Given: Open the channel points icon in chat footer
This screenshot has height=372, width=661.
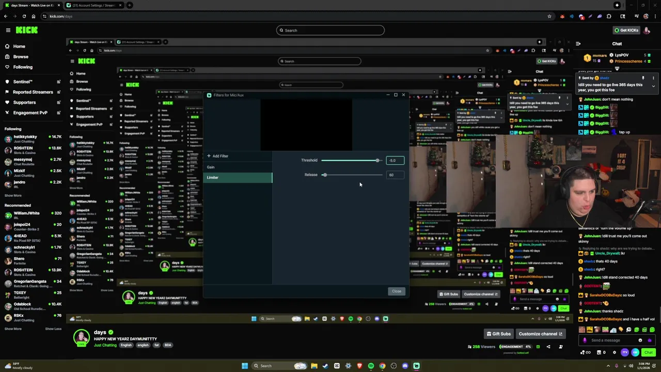Looking at the screenshot, I should pos(585,352).
